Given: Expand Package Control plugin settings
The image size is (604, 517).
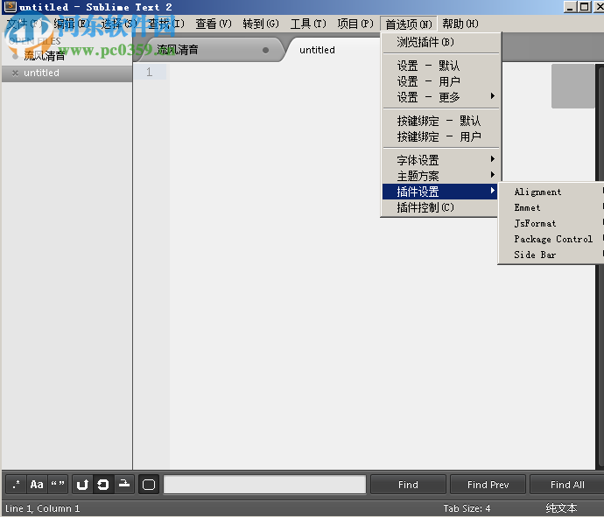Looking at the screenshot, I should (x=552, y=239).
